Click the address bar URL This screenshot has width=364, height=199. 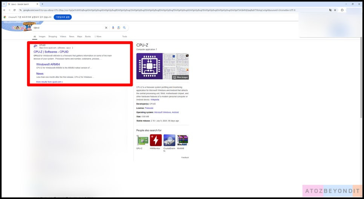[x=159, y=10]
